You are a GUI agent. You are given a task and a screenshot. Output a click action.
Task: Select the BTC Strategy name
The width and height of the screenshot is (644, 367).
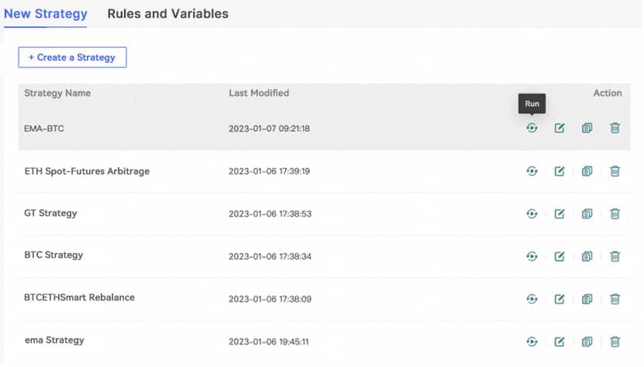(x=53, y=256)
